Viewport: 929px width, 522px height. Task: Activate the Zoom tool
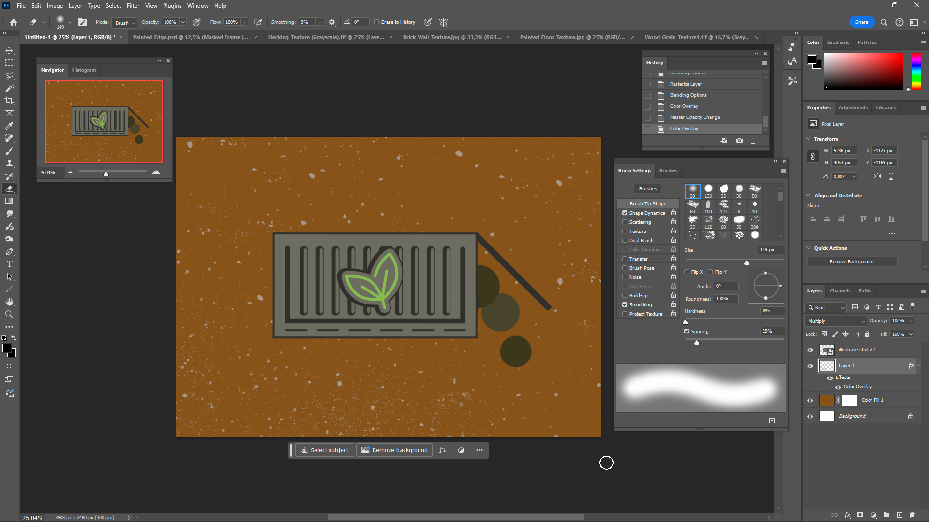tap(9, 314)
